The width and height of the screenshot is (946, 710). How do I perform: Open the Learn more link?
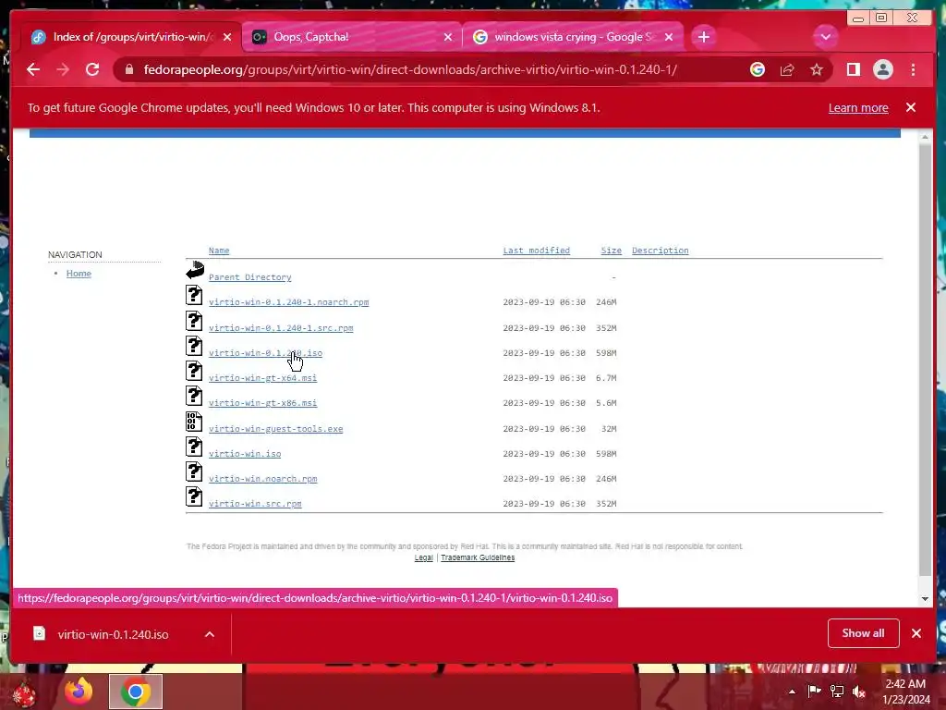click(x=858, y=107)
